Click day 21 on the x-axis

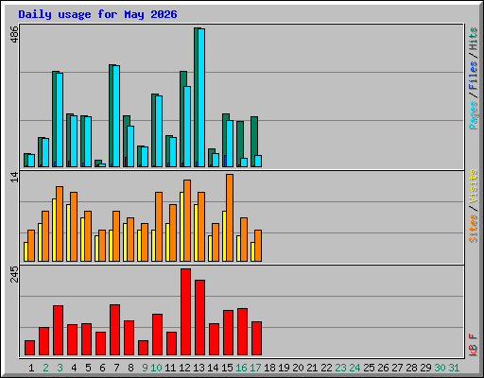(x=312, y=368)
